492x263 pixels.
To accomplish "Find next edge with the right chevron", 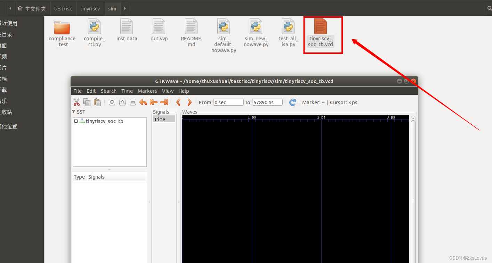I will 189,102.
